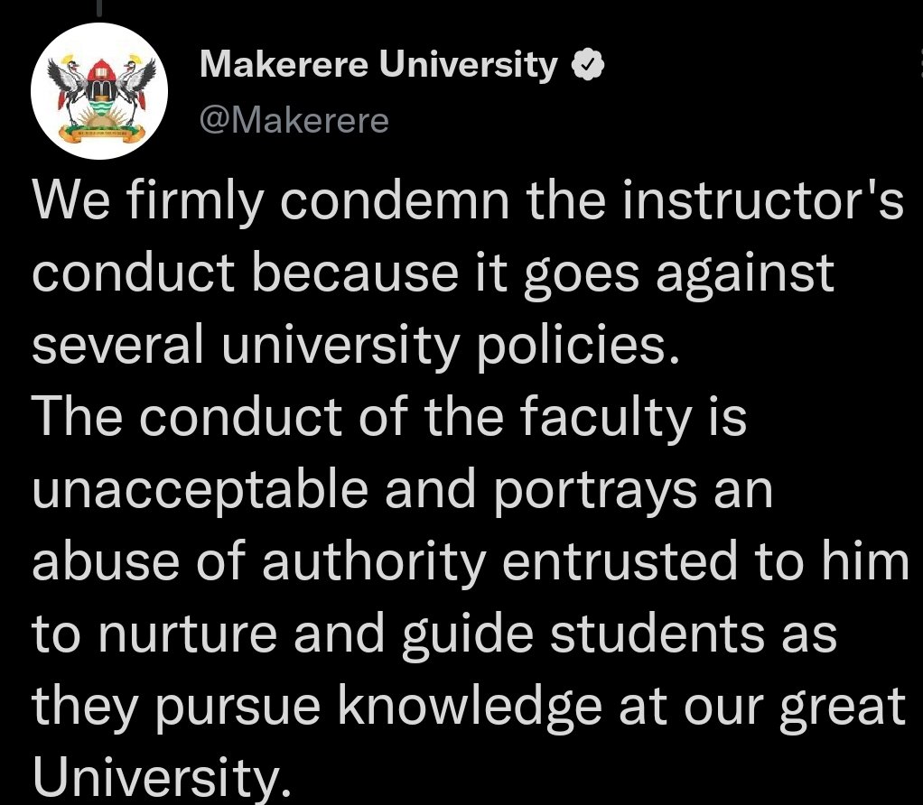Screen dimensions: 923x805
Task: Click the final word "University." of the tweet
Action: coord(162,779)
